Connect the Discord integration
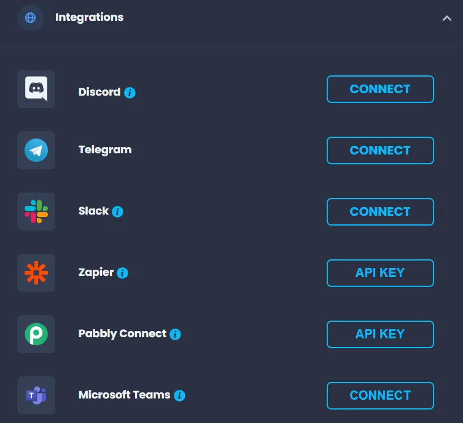 click(380, 89)
